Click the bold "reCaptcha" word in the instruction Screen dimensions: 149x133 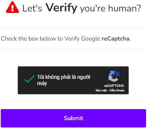116,39
